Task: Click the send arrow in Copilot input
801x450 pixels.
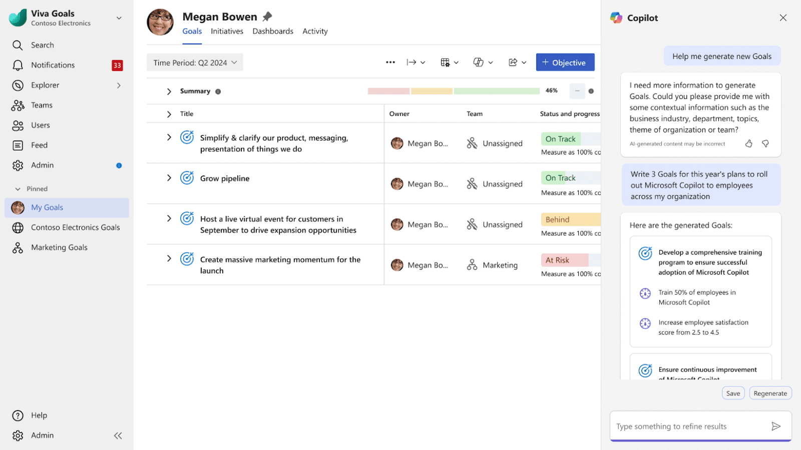Action: [775, 426]
